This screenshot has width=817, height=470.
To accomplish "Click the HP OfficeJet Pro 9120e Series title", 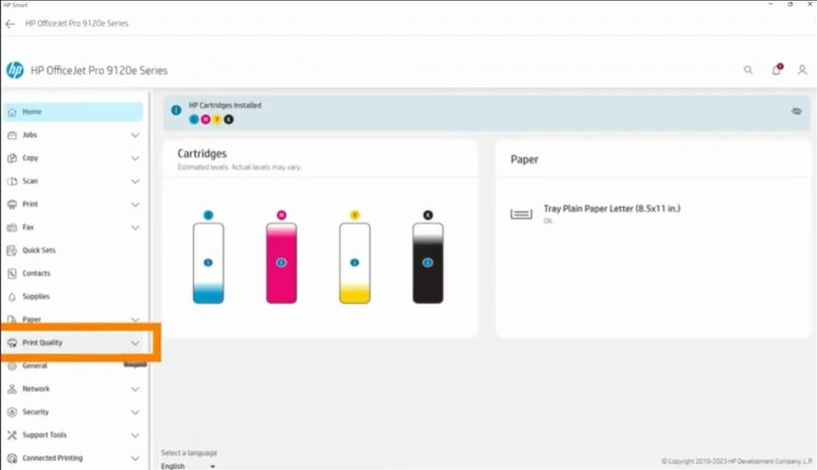I will 99,70.
